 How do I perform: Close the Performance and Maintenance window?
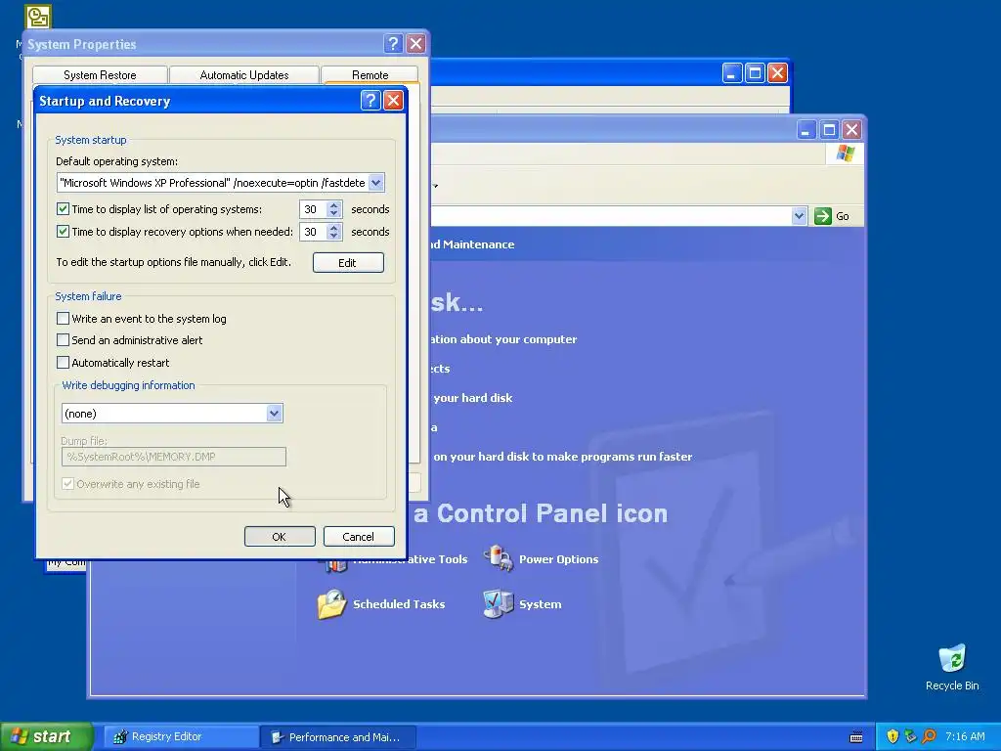click(852, 130)
